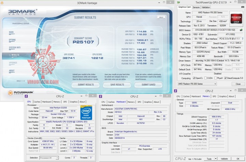Click the Futuremark logo icon
The width and height of the screenshot is (246, 162).
pos(10,93)
